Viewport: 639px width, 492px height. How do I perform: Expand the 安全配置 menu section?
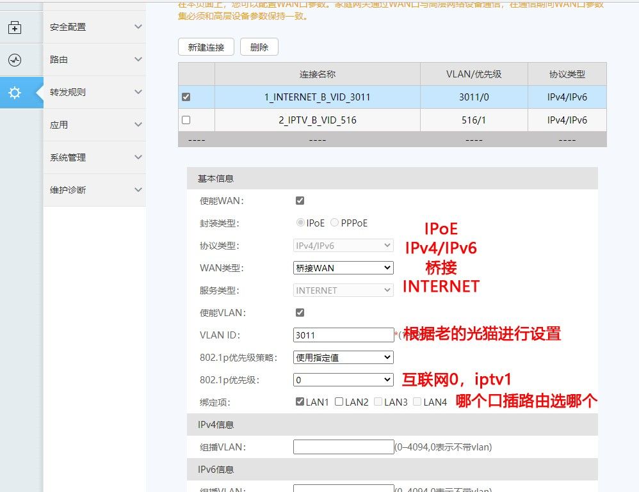(x=94, y=27)
